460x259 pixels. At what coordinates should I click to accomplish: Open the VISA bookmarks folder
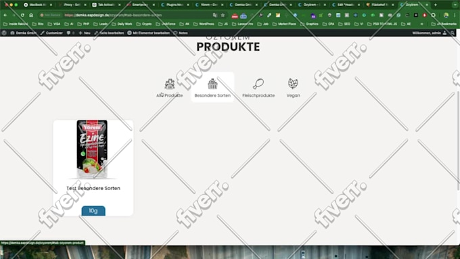tap(54, 24)
